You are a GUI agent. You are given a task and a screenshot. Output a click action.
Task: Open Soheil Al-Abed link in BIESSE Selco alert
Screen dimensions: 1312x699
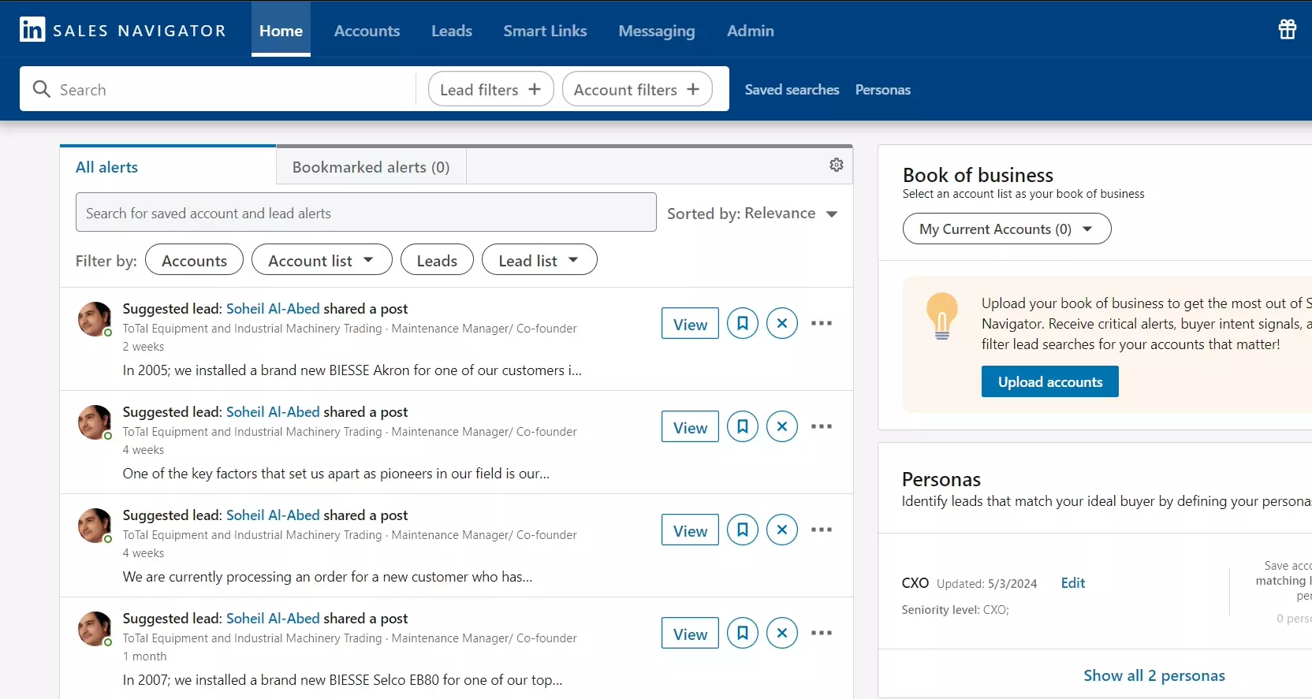click(273, 619)
